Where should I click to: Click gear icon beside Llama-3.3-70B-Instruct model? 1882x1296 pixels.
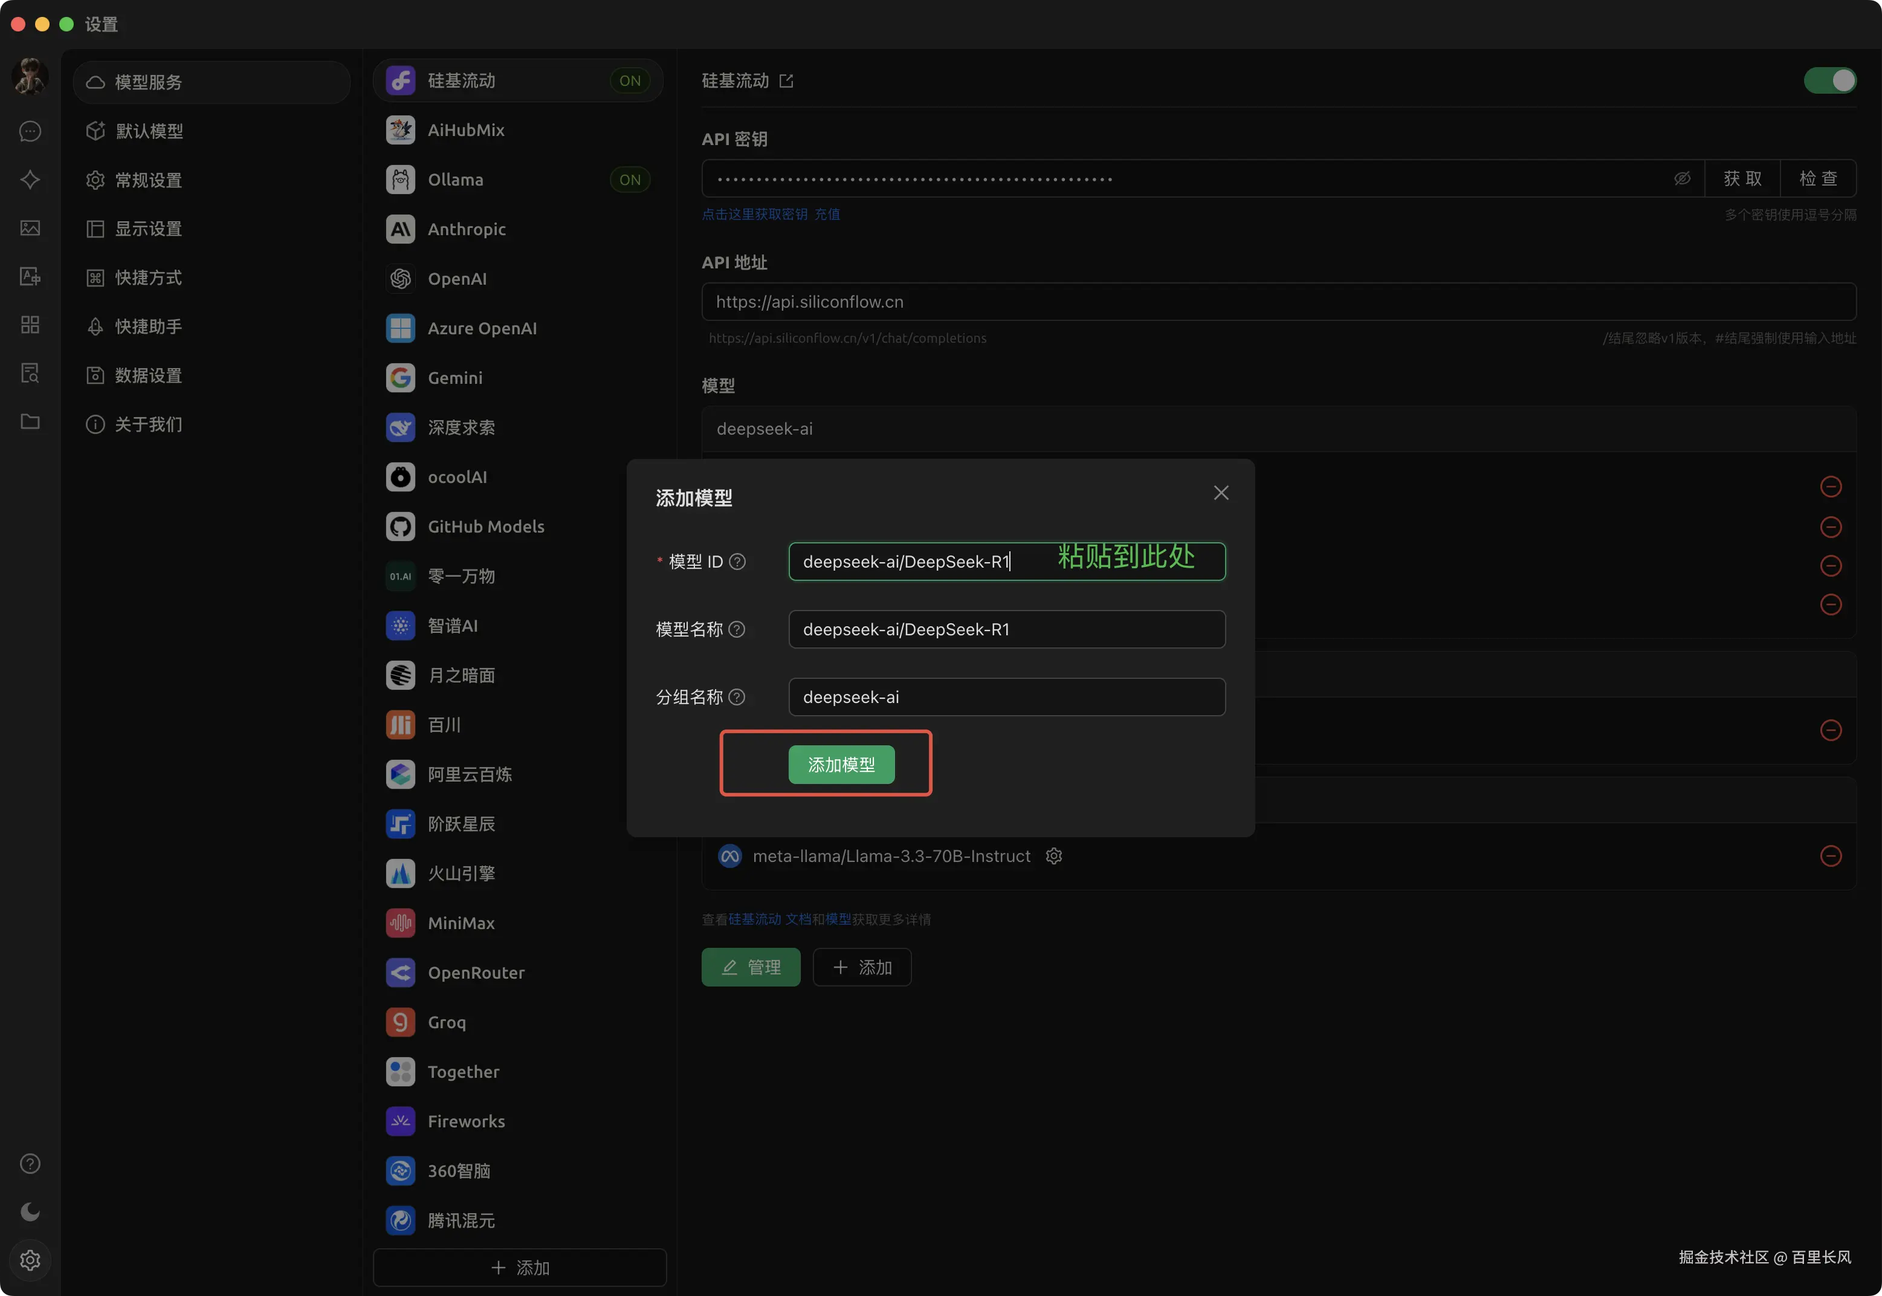click(1054, 856)
